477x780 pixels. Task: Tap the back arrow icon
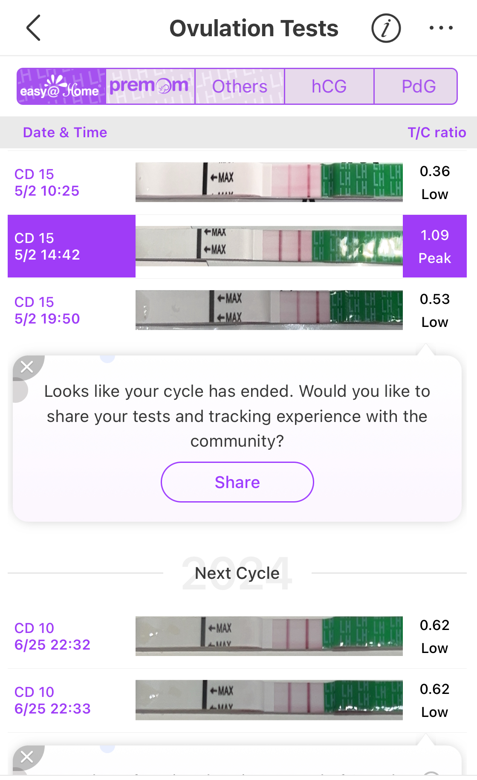34,28
